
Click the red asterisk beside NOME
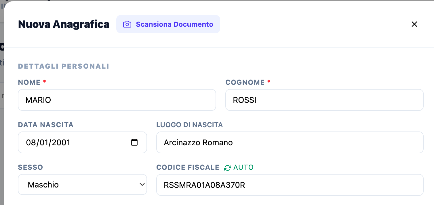point(44,82)
